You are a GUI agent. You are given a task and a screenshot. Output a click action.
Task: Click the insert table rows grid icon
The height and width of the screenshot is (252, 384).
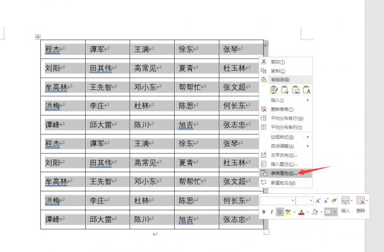pos(346,200)
